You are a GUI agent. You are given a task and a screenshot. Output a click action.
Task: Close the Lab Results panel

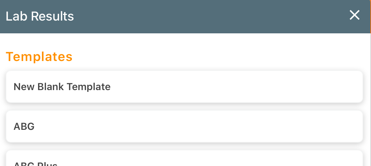354,15
